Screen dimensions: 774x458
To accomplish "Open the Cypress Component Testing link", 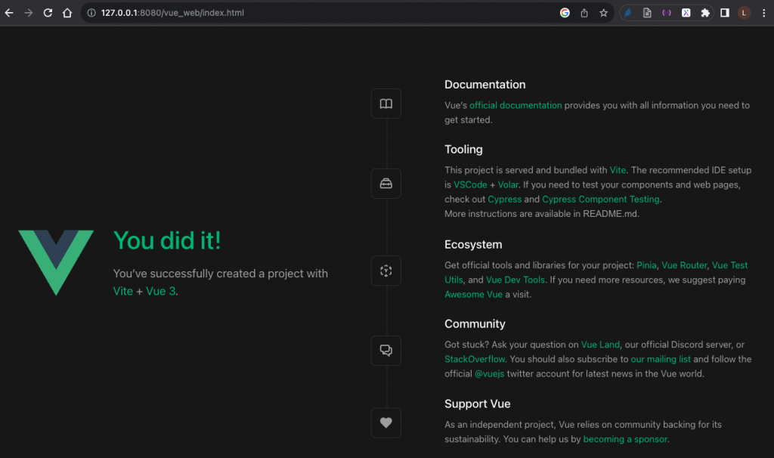I will coord(601,199).
